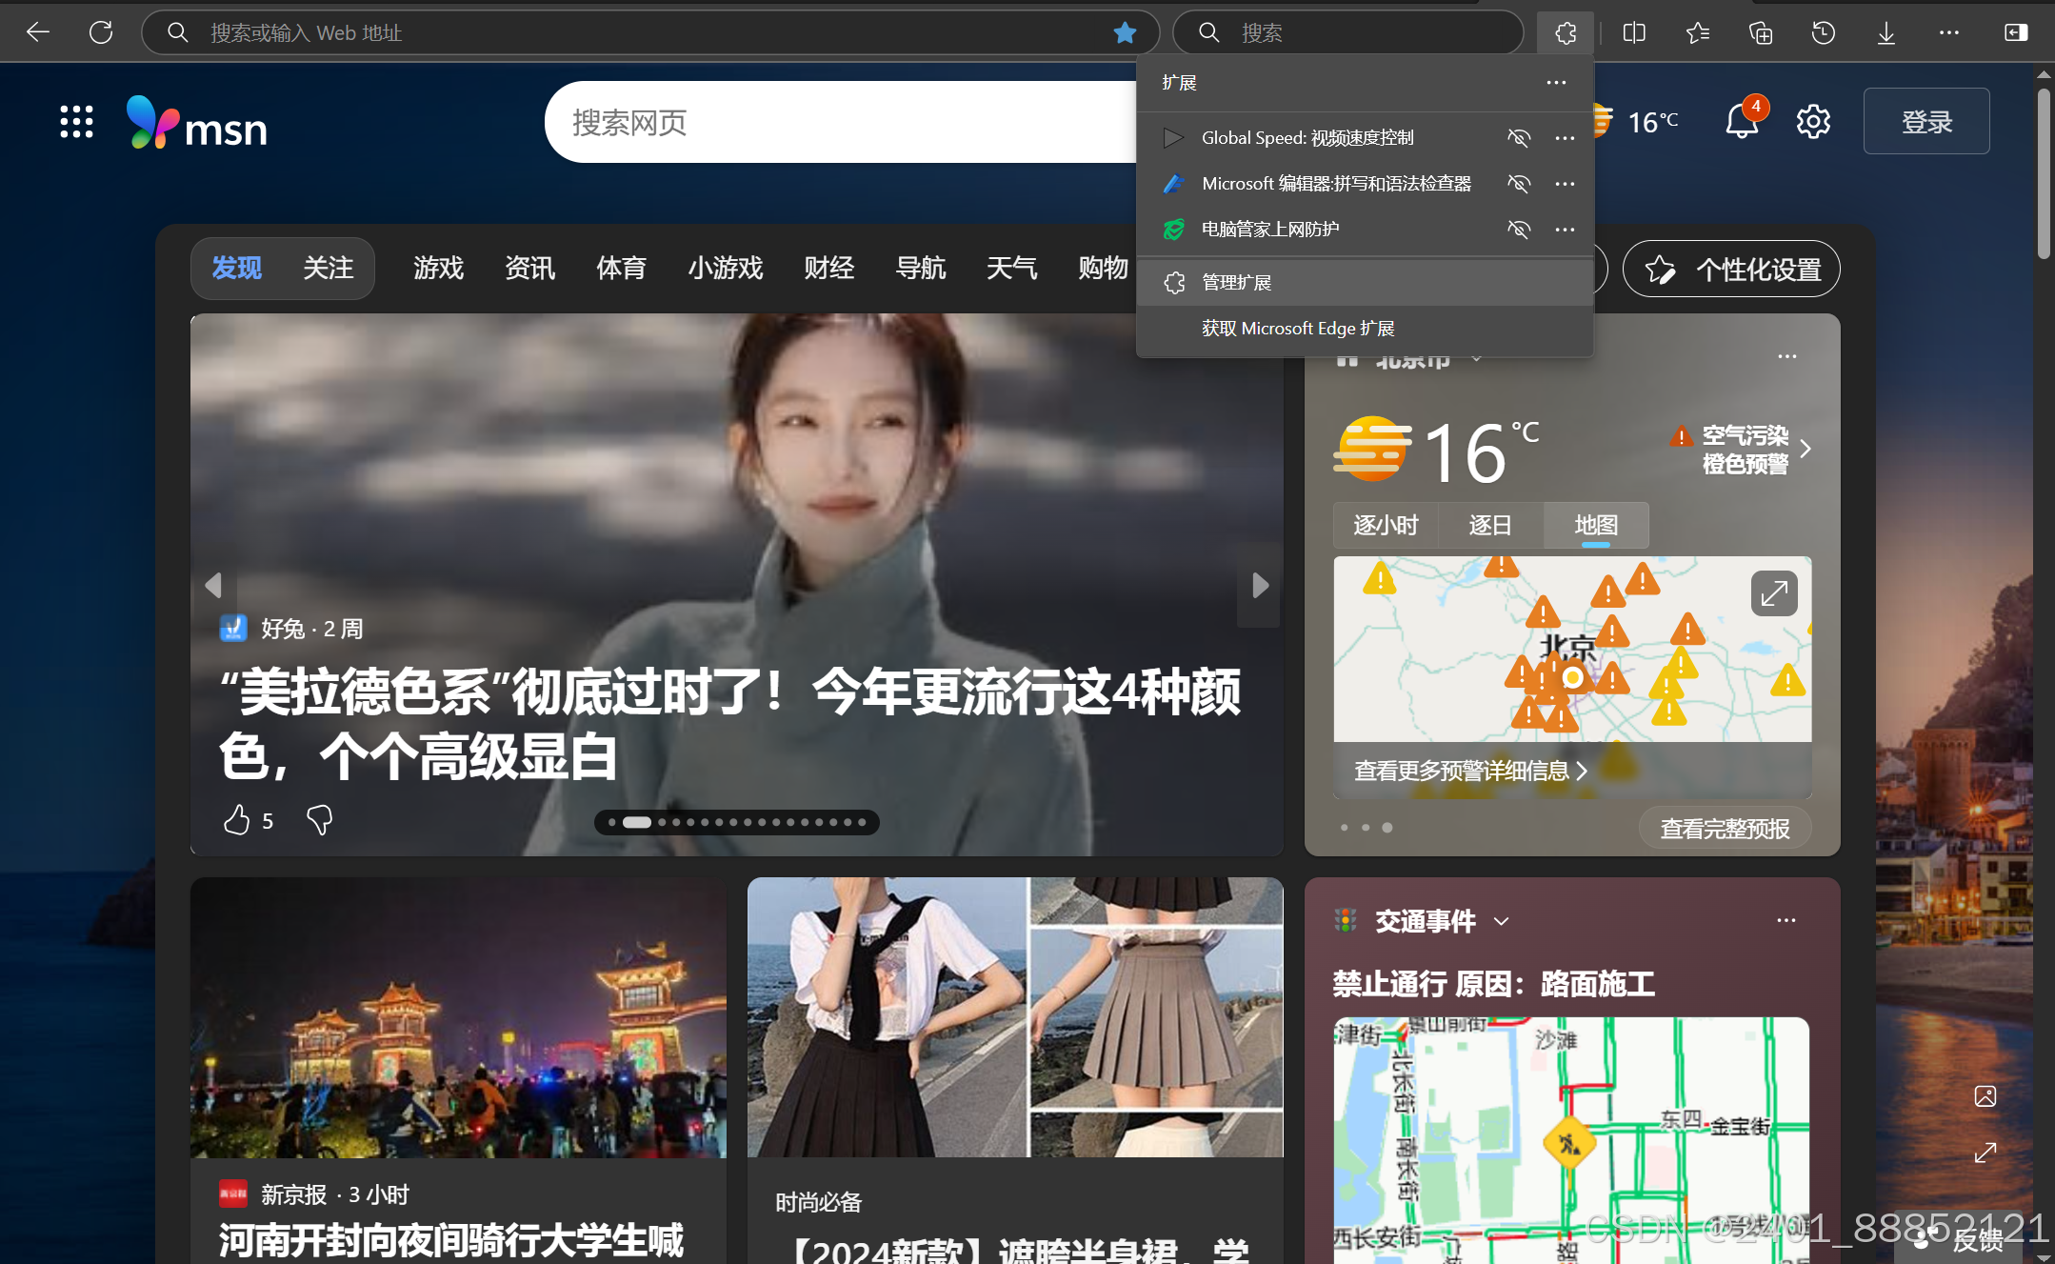Open the Collections icon in toolbar
Screen dimensions: 2055x1264
[1760, 31]
